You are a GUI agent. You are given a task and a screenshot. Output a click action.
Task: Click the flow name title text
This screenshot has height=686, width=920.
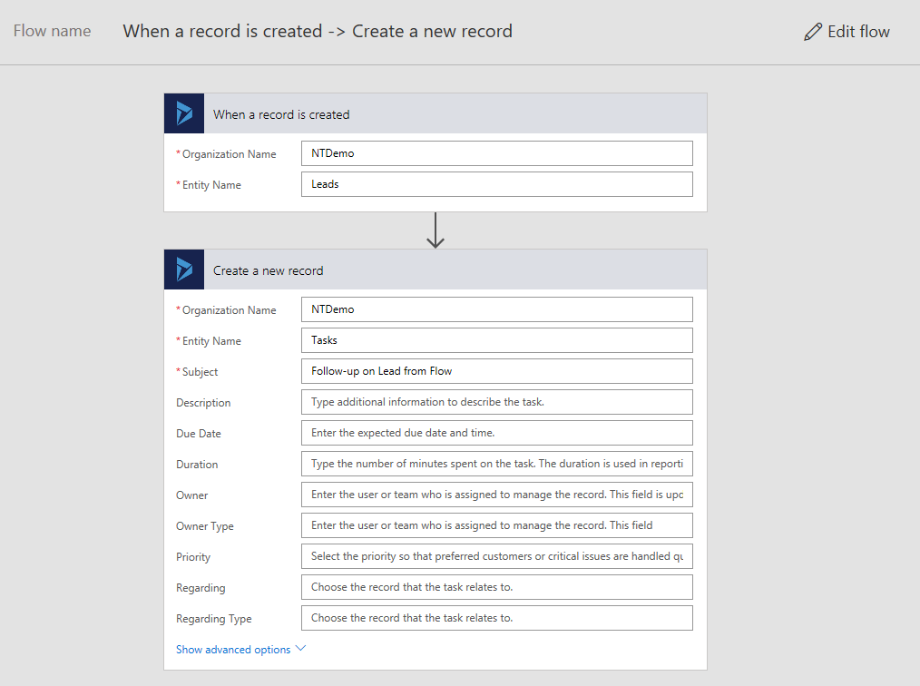point(318,31)
